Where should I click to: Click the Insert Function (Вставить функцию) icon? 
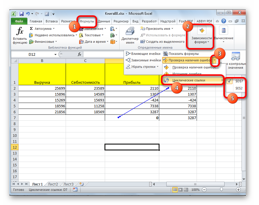pos(20,35)
